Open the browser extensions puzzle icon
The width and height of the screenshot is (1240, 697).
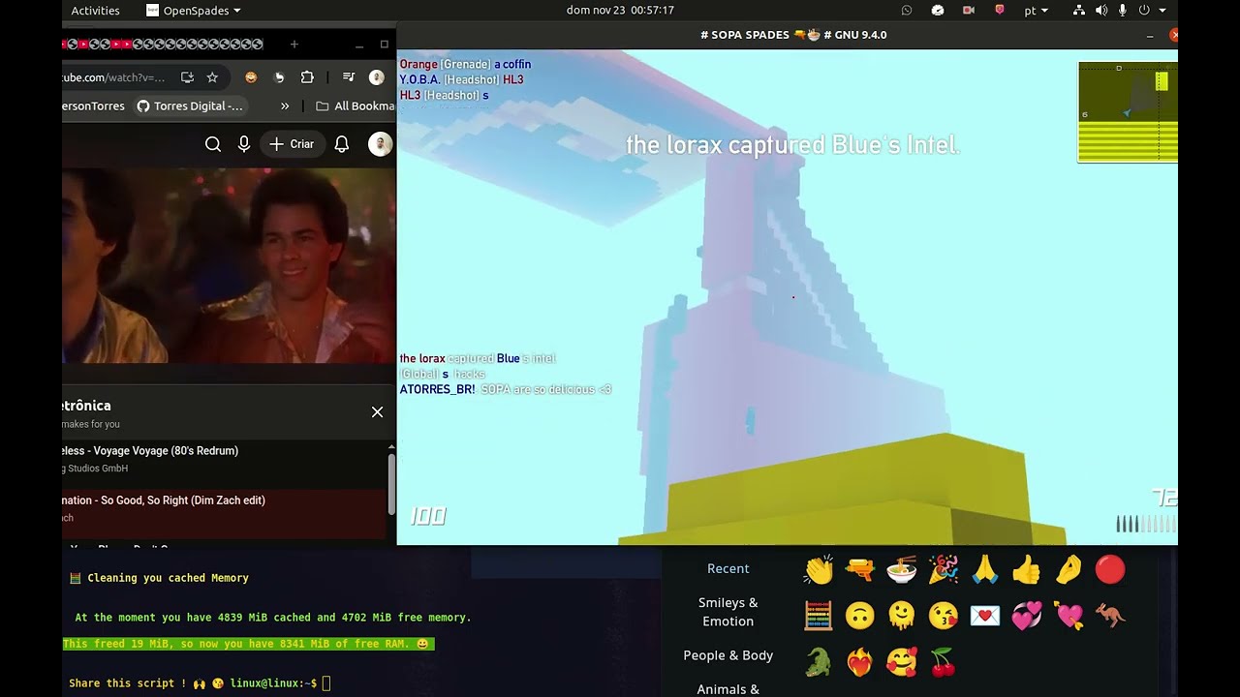307,77
